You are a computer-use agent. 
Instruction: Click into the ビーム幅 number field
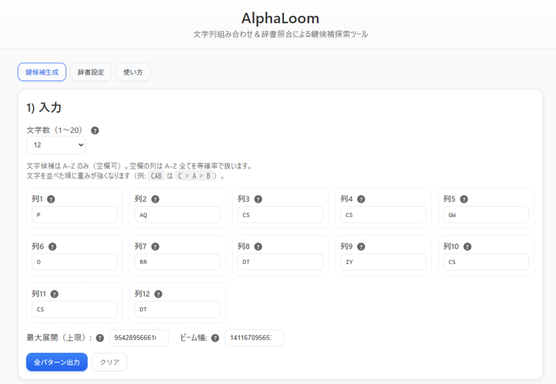click(254, 338)
